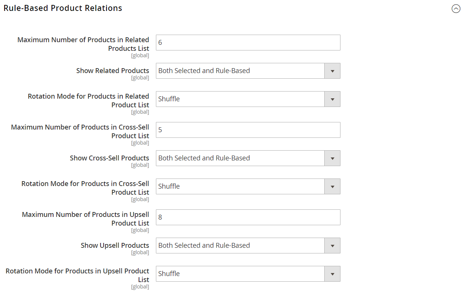
Task: Click the Show Cross-Sell Products label
Action: point(109,158)
